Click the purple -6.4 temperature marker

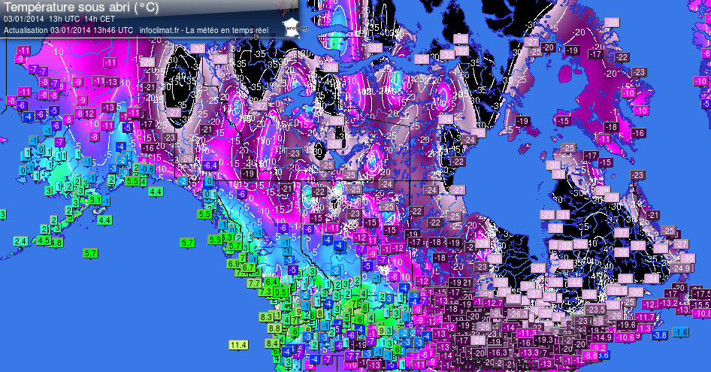(x=210, y=165)
